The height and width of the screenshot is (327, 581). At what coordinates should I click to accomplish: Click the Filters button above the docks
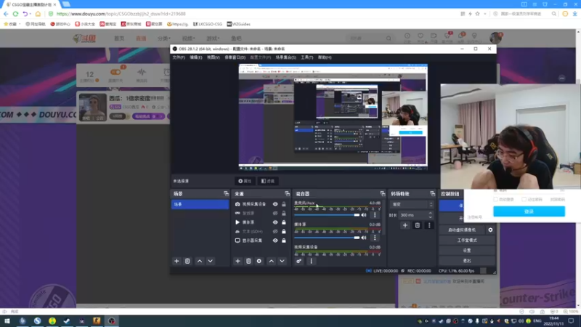coord(268,181)
